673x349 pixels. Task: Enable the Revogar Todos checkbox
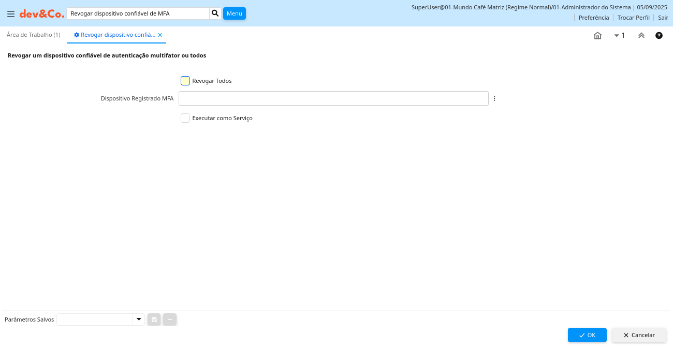tap(185, 81)
